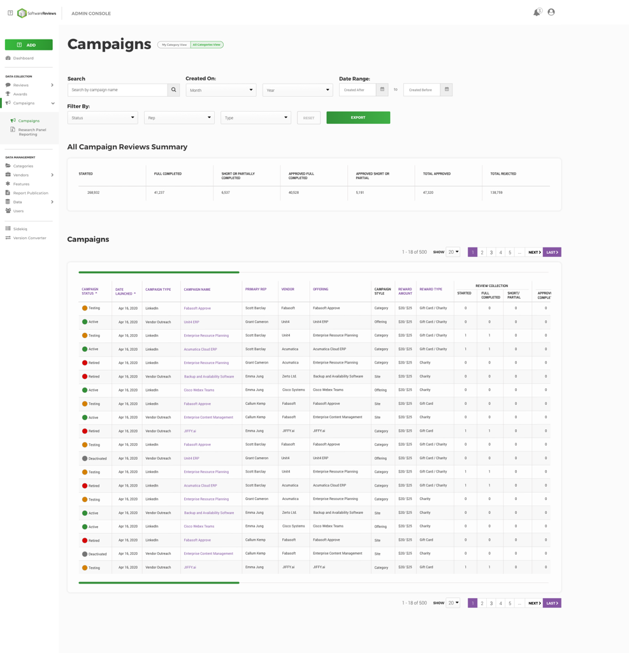This screenshot has height=653, width=629.
Task: Click the Sidekiq icon
Action: (8, 229)
